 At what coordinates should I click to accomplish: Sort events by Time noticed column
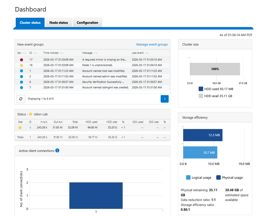click(61, 53)
